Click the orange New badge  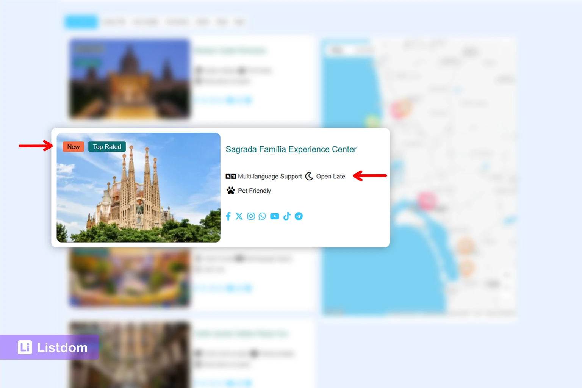point(74,147)
